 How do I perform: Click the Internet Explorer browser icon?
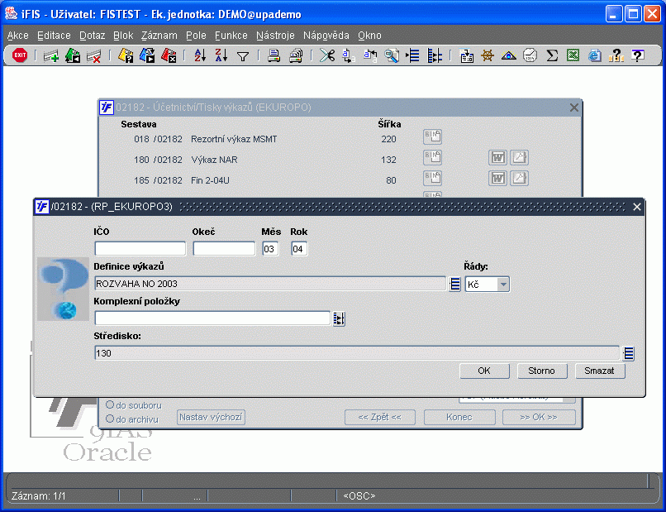point(595,55)
